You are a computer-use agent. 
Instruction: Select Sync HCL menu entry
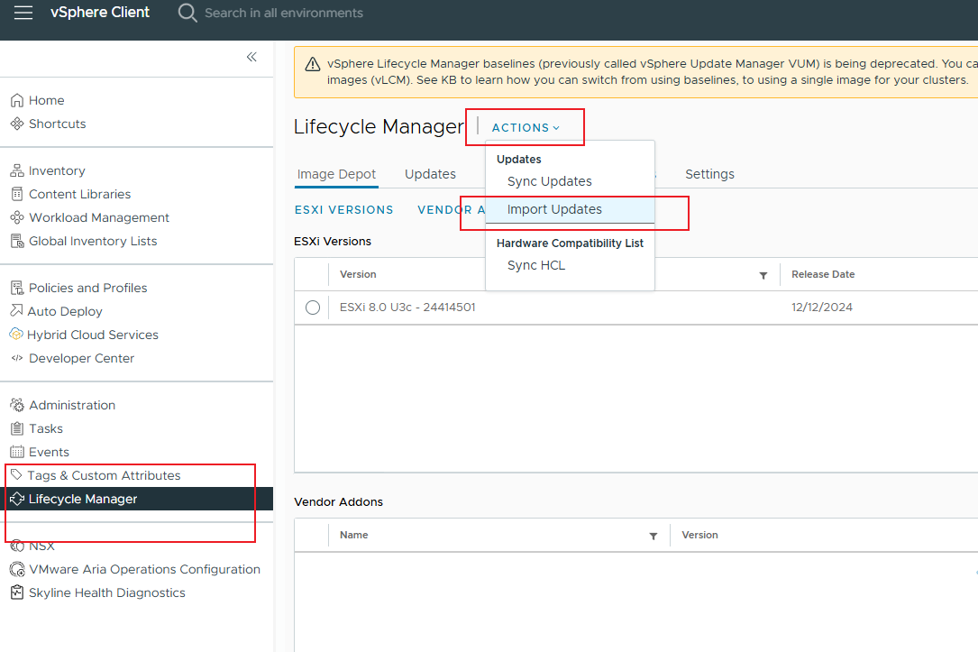[536, 265]
